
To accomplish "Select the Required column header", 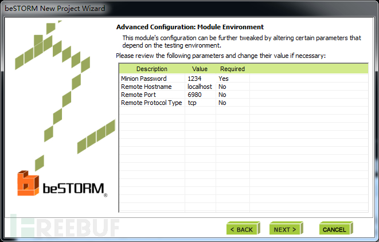I will point(232,69).
